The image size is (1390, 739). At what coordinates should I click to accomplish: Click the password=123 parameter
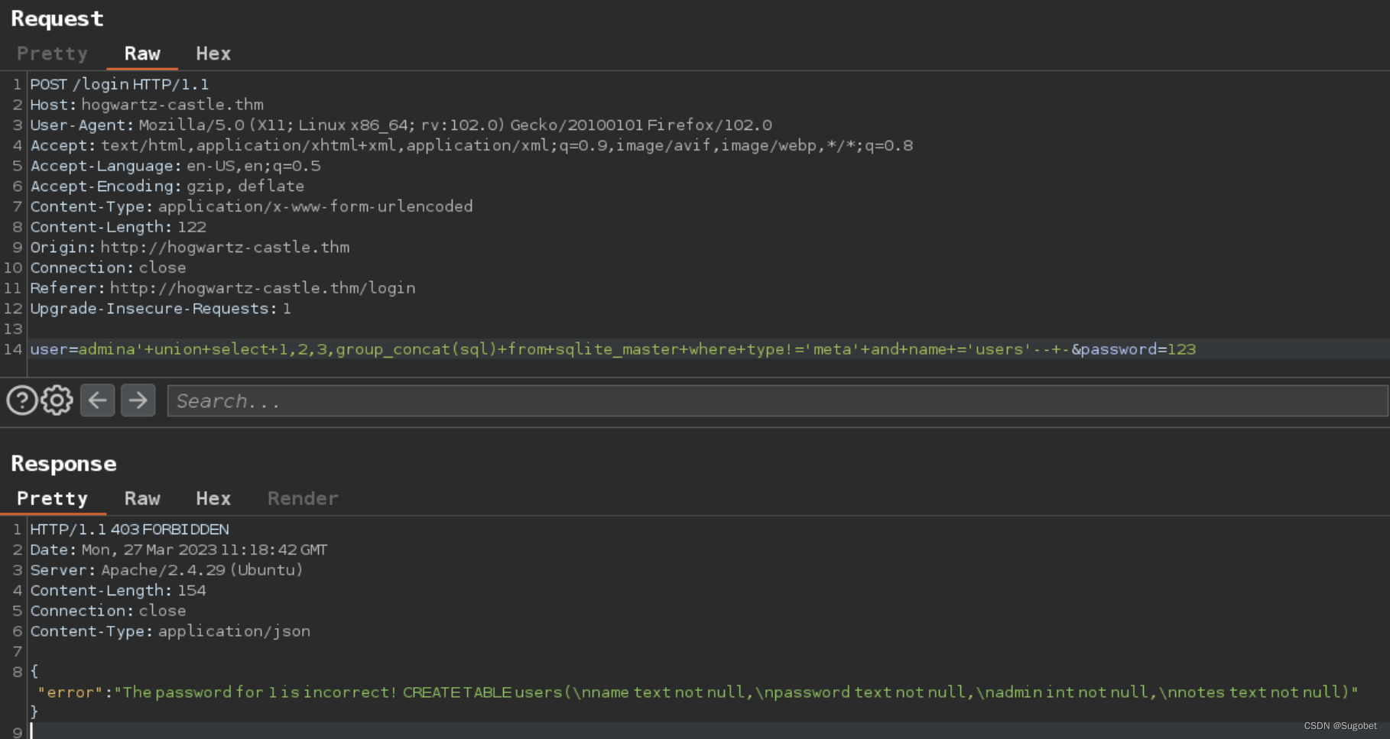pyautogui.click(x=1138, y=349)
